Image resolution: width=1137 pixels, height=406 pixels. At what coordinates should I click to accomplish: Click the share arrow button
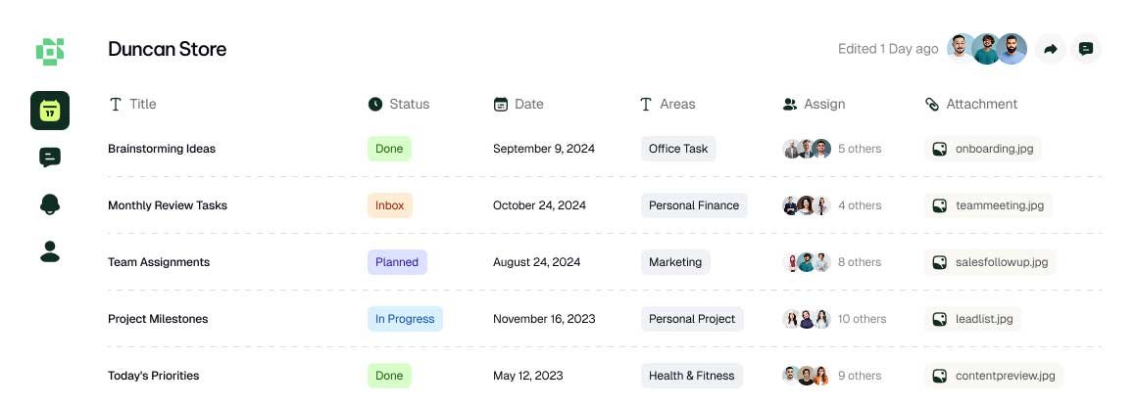(1051, 49)
